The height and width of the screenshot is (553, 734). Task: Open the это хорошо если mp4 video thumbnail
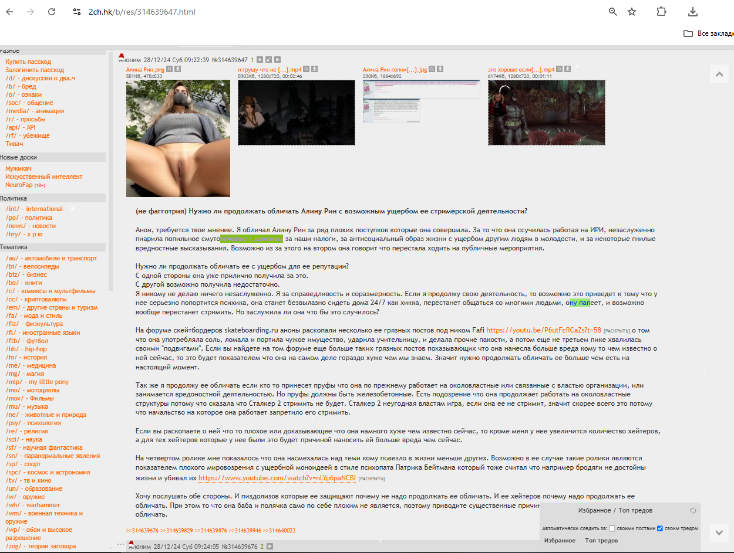547,113
